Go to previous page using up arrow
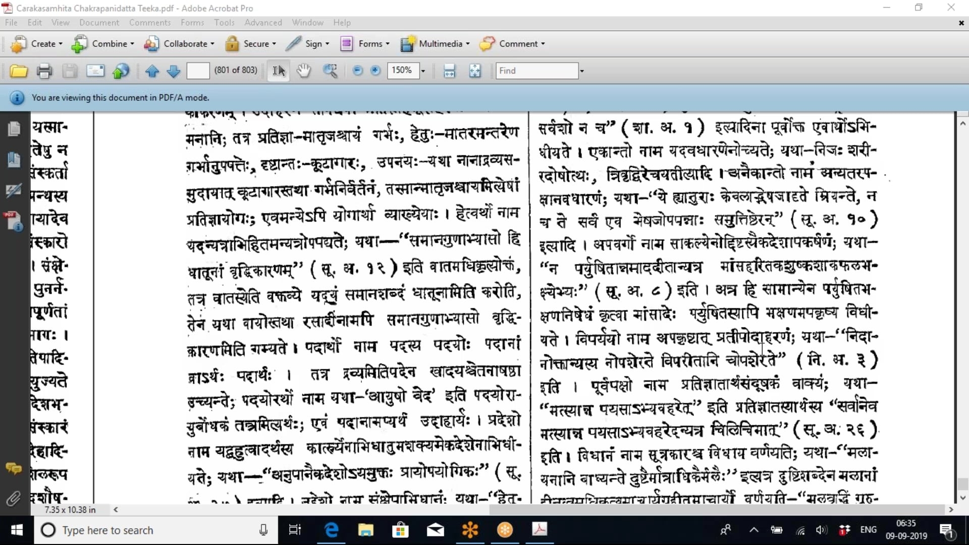 coord(152,71)
